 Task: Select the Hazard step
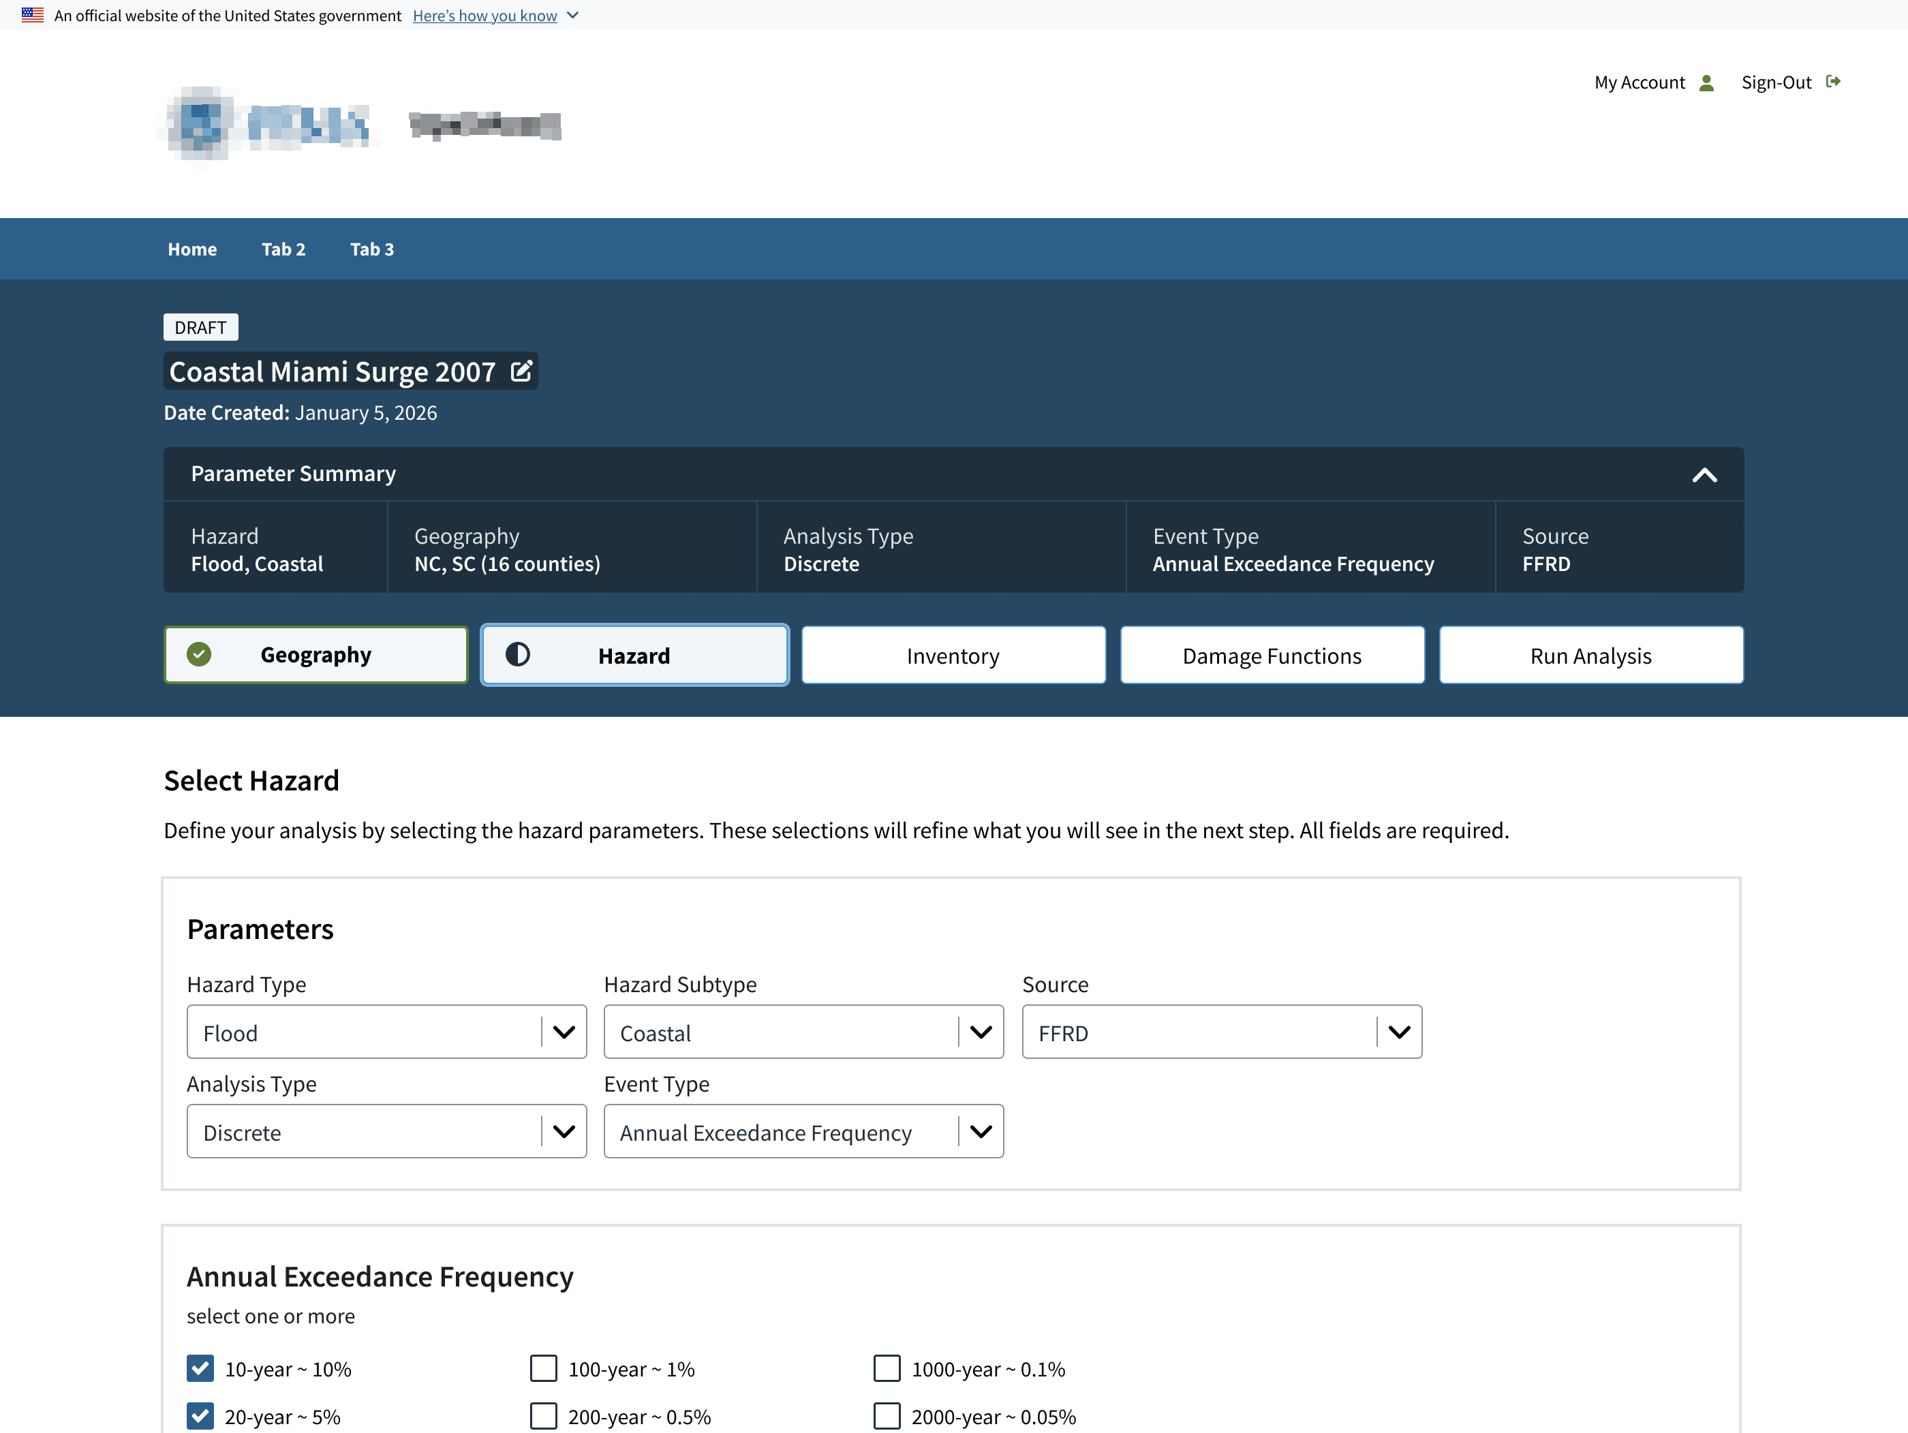pyautogui.click(x=635, y=655)
